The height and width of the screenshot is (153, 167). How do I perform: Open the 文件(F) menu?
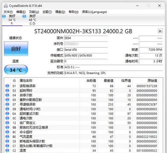pyautogui.click(x=8, y=12)
